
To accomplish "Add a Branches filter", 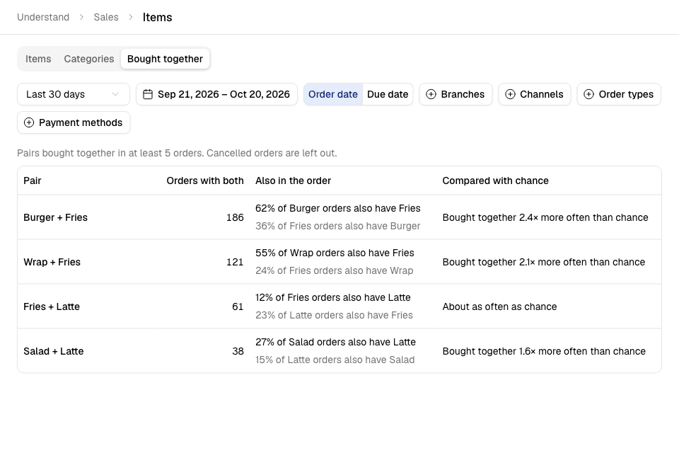I will [455, 95].
